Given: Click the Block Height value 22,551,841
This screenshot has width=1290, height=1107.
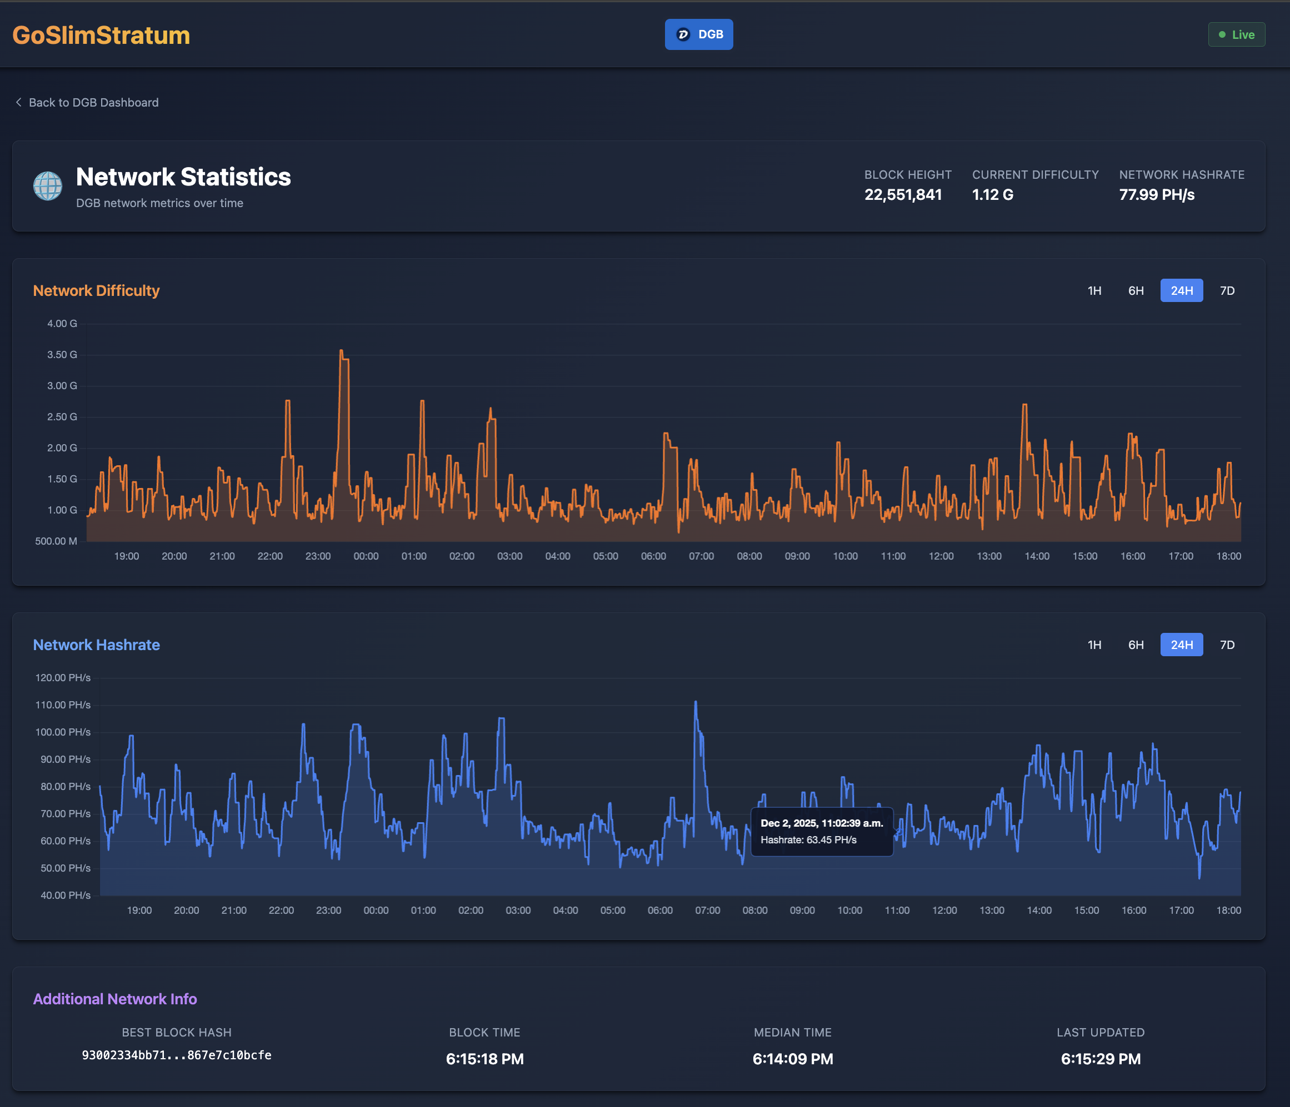Looking at the screenshot, I should tap(903, 194).
